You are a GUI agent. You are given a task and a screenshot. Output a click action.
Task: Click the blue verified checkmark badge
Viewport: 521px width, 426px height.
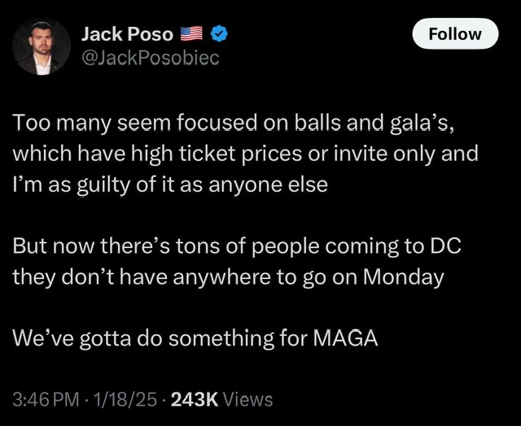pos(219,33)
